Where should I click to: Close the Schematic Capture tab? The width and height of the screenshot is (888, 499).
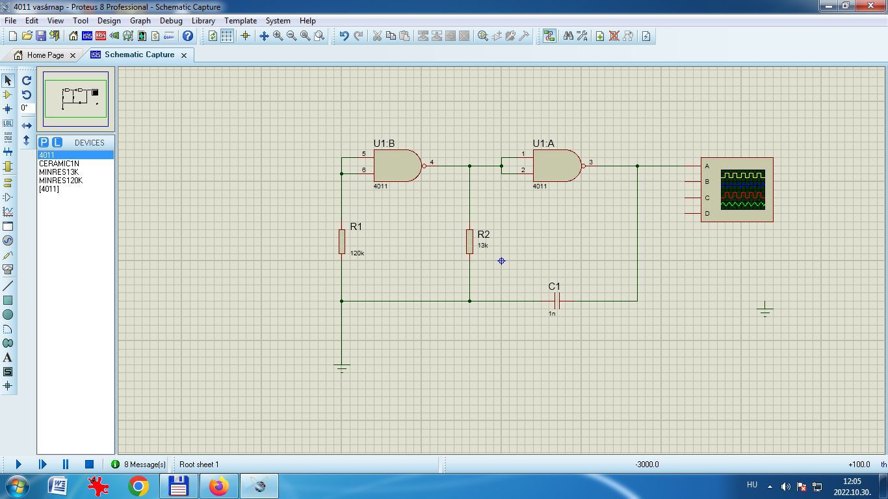pos(184,55)
